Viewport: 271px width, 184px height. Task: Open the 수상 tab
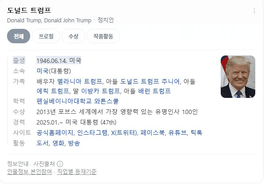coord(73,36)
